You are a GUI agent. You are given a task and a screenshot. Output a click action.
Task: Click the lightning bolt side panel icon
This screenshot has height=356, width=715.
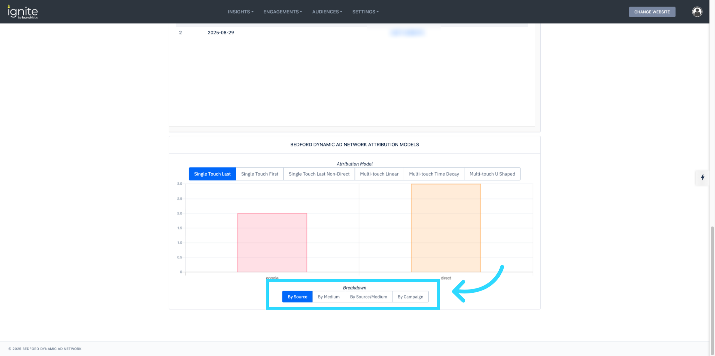click(x=702, y=177)
